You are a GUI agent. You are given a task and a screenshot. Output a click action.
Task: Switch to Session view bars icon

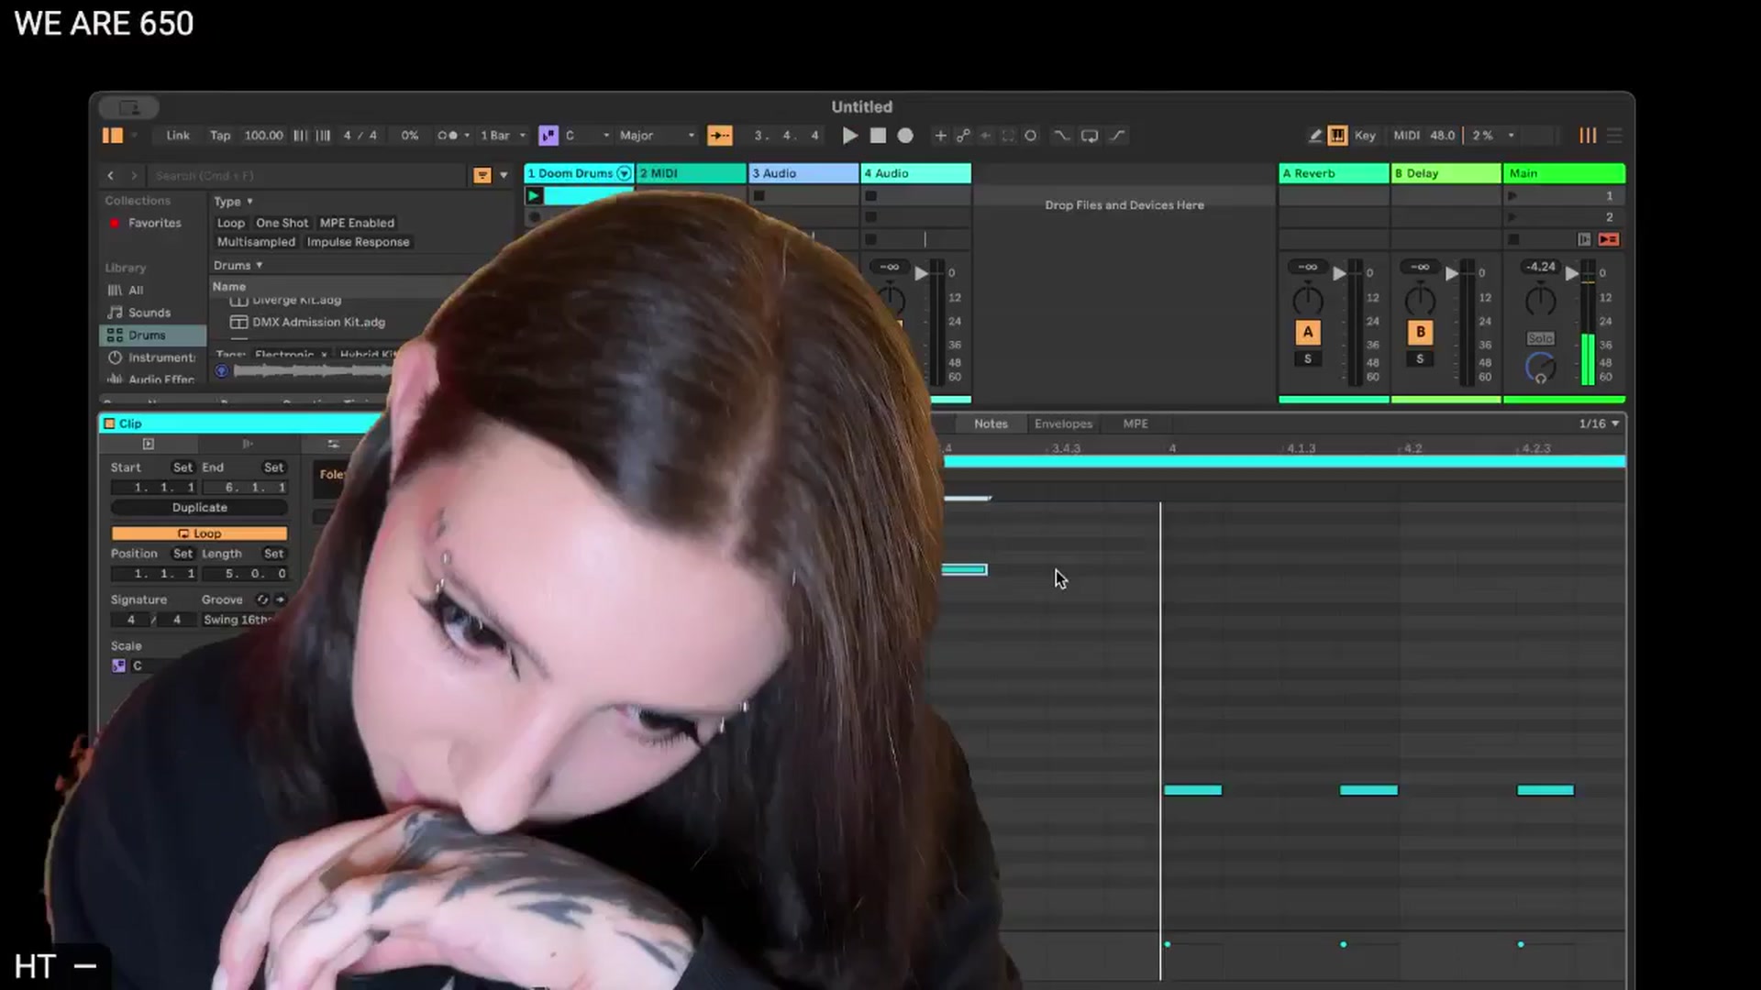point(1588,136)
